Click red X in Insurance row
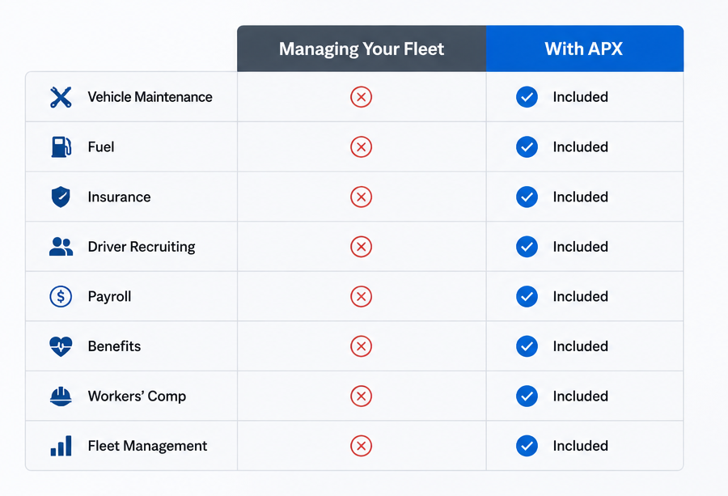Image resolution: width=728 pixels, height=496 pixels. coord(362,197)
